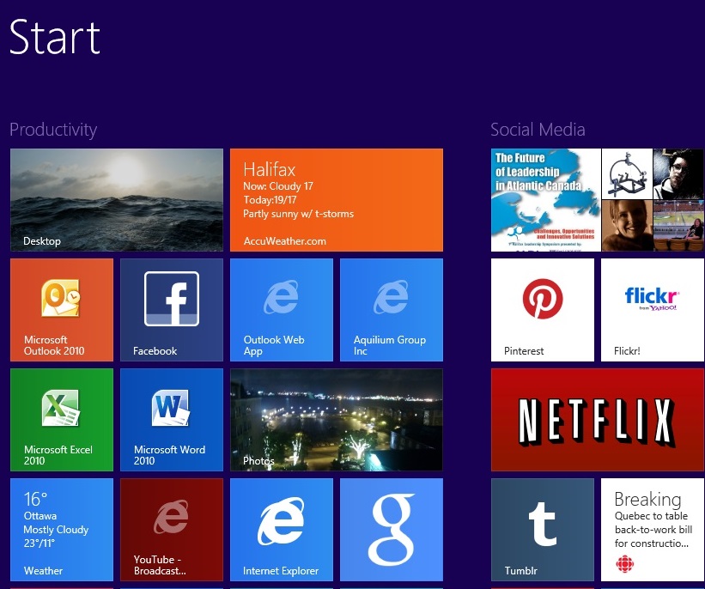Open the Halifax AccuWeather tile
This screenshot has height=589, width=705.
pos(337,200)
